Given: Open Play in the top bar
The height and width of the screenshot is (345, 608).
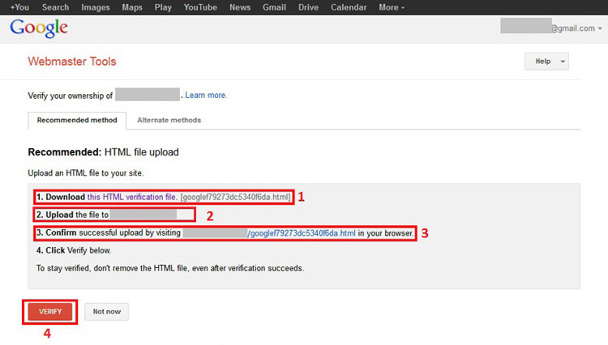Looking at the screenshot, I should point(163,7).
